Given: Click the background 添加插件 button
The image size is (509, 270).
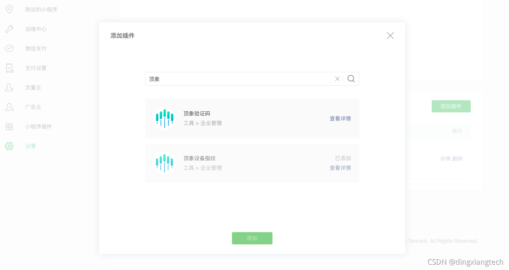Looking at the screenshot, I should tap(451, 106).
